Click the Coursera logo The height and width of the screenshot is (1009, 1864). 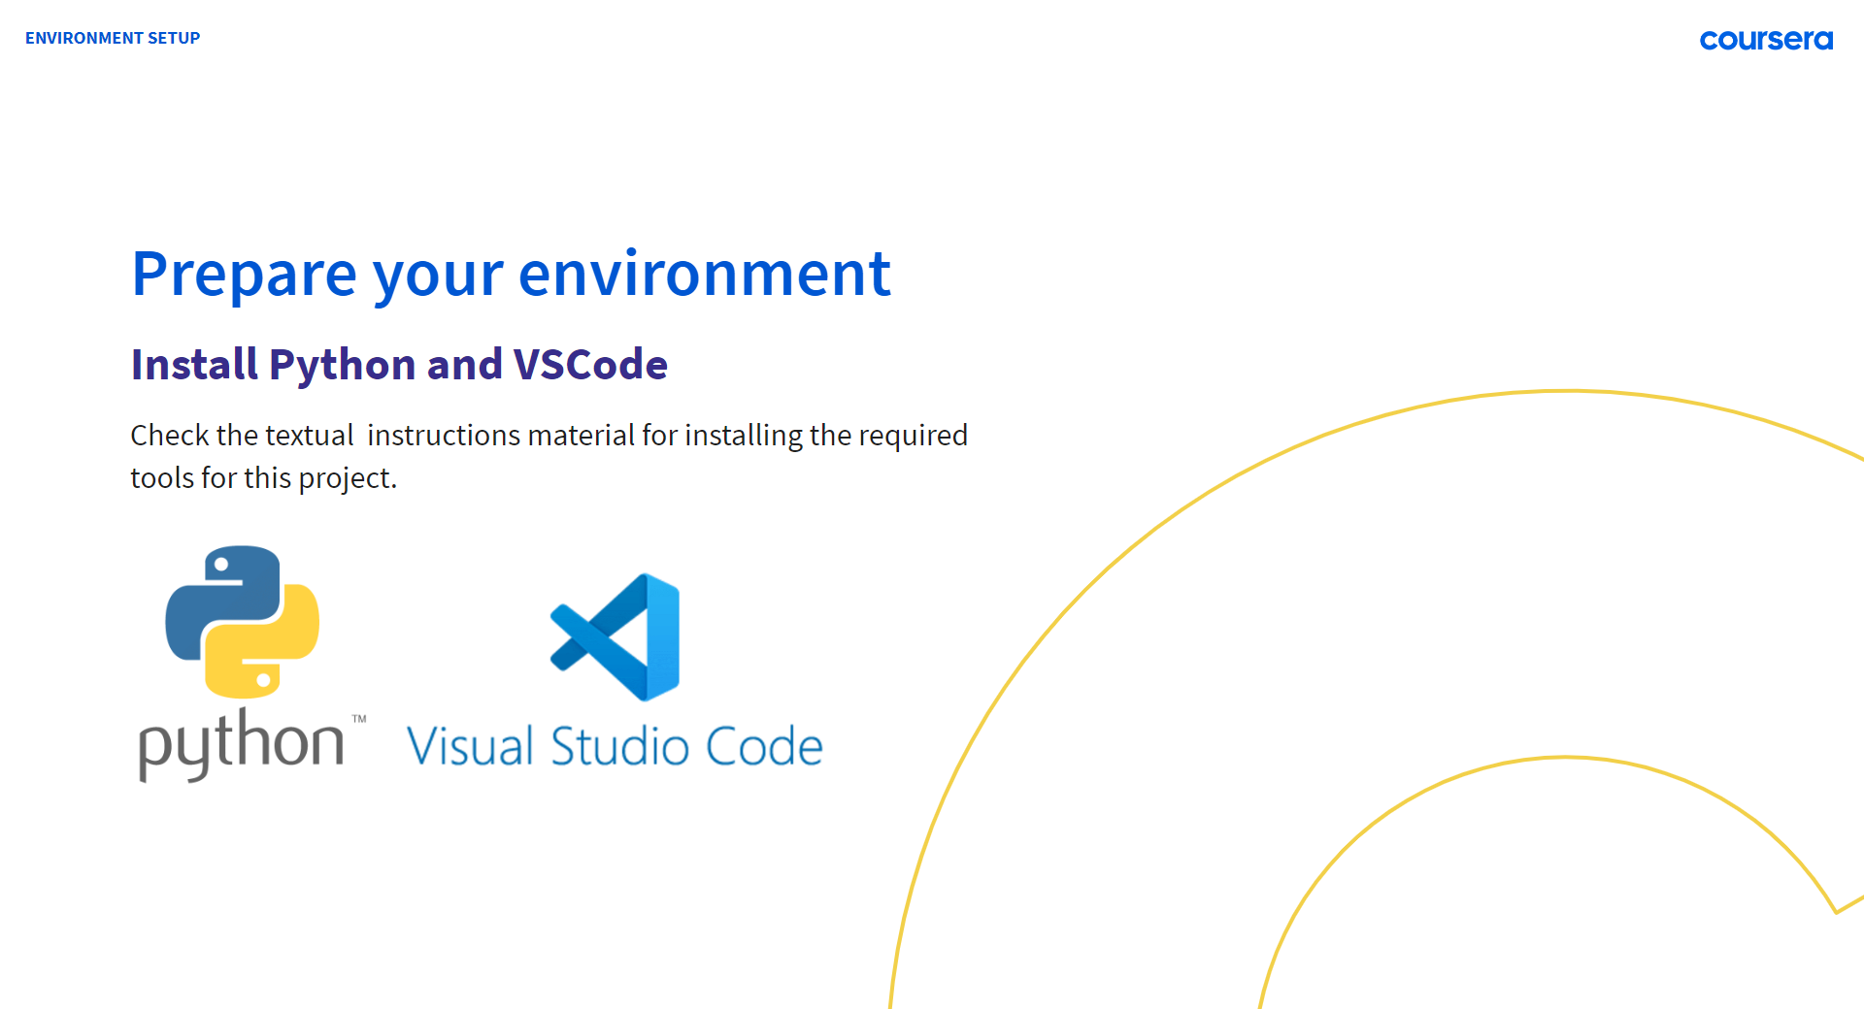(x=1766, y=40)
